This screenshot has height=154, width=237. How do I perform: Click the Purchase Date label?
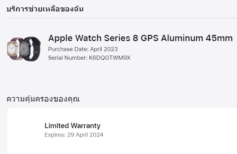click(x=68, y=49)
